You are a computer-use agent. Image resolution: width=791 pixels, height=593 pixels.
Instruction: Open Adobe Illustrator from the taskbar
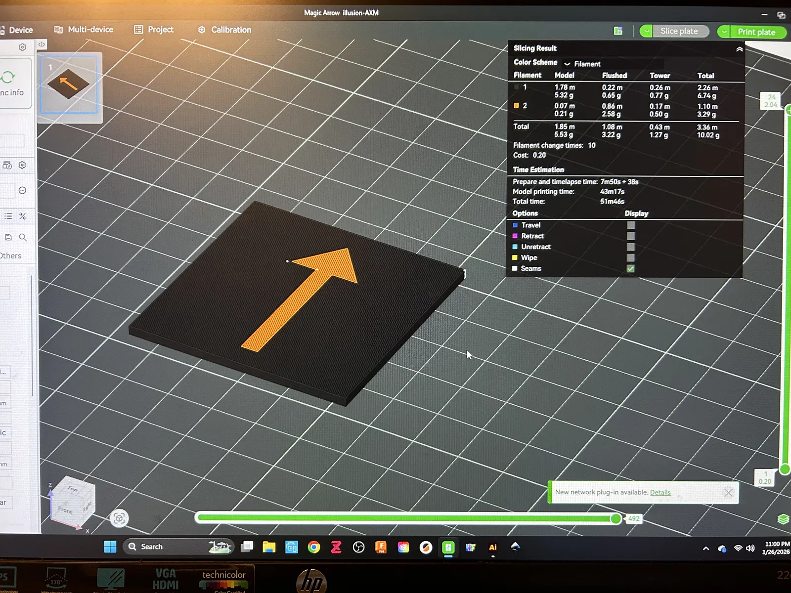pyautogui.click(x=493, y=547)
